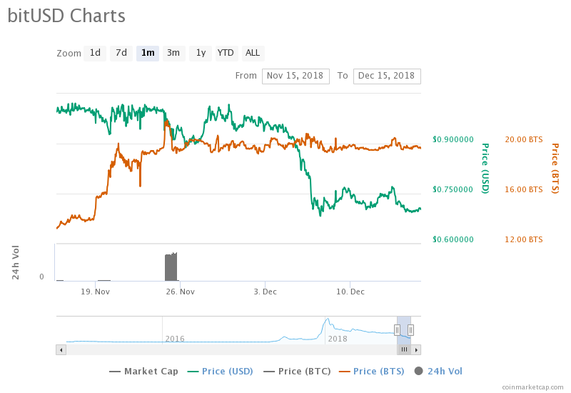This screenshot has width=571, height=393.
Task: Set zoom range to 7d
Action: [x=121, y=53]
